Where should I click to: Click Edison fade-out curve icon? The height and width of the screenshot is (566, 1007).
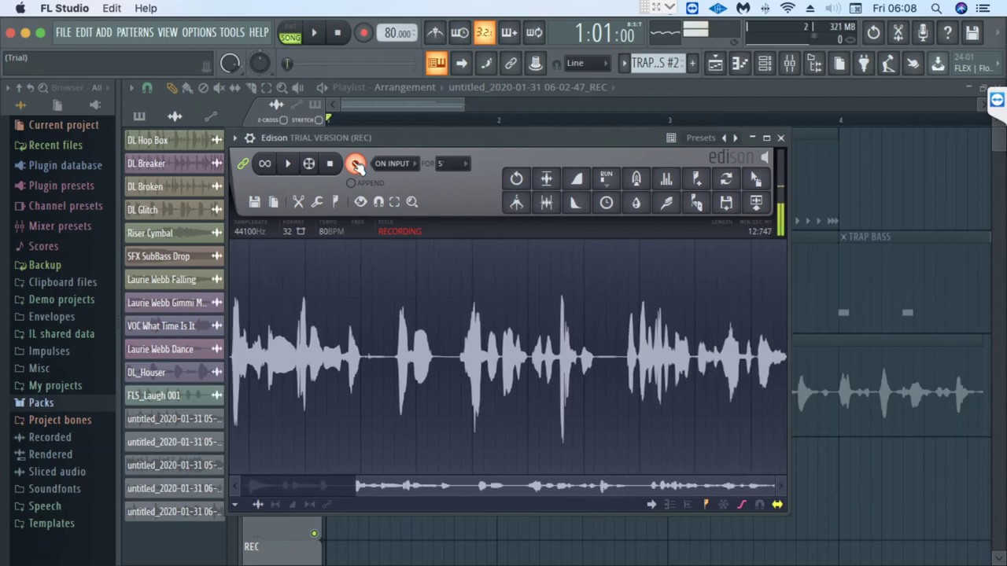pos(576,203)
